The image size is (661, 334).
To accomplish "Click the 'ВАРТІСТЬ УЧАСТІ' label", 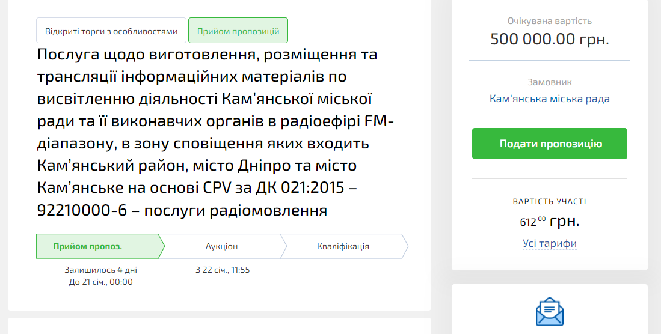I will click(549, 202).
